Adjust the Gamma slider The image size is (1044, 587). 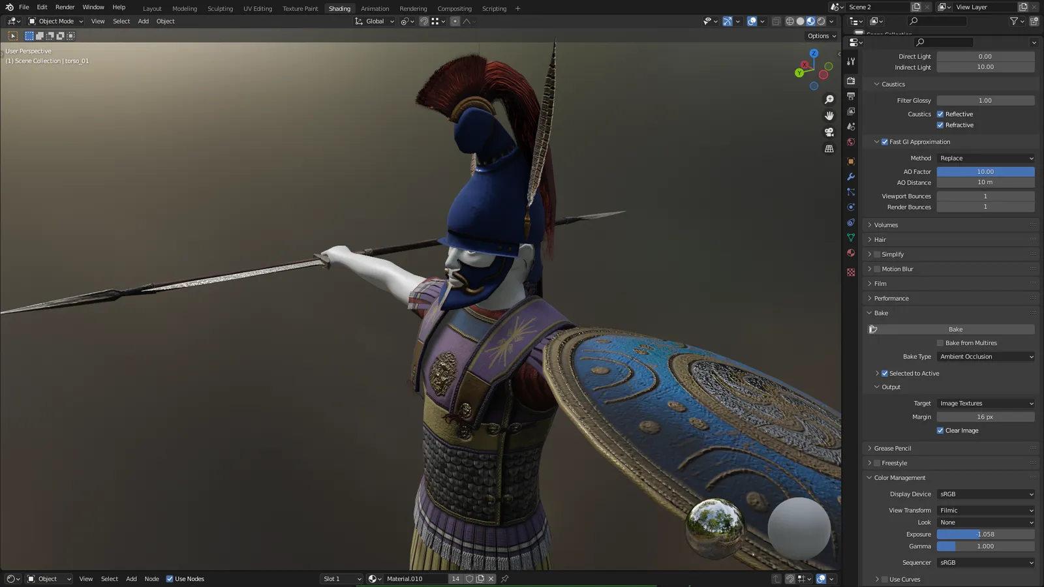tap(986, 547)
